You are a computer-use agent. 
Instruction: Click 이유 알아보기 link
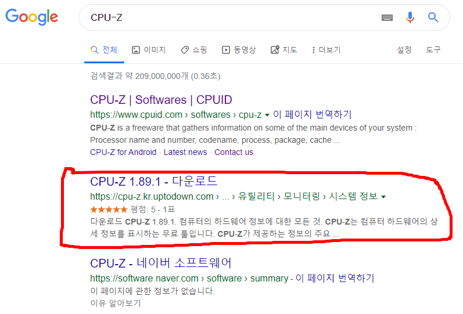(116, 303)
